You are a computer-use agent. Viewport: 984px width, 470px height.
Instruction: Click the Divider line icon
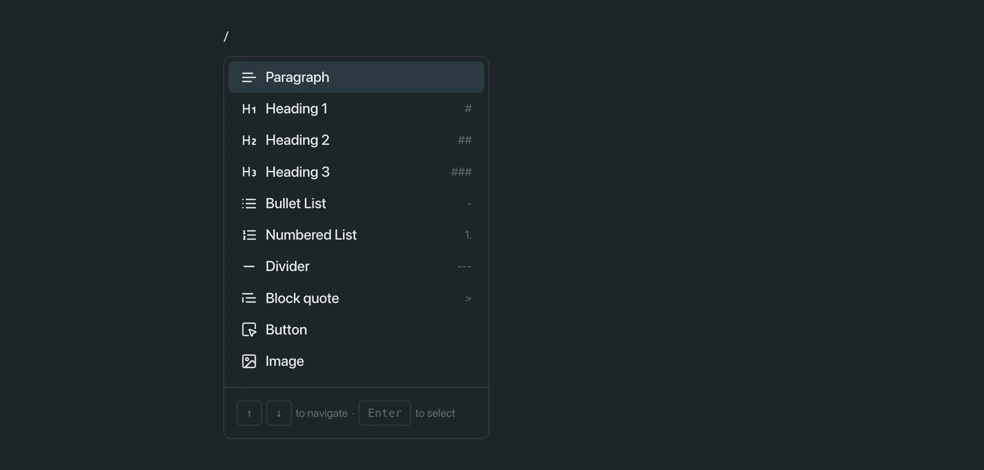(x=249, y=266)
